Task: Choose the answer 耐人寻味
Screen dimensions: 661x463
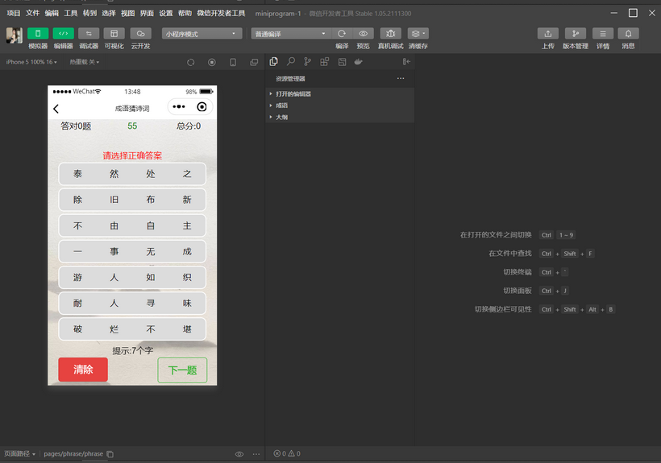Action: click(132, 303)
